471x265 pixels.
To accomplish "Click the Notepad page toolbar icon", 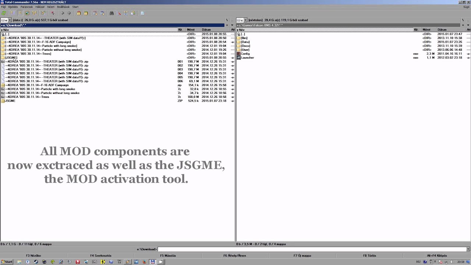I will pyautogui.click(x=142, y=13).
